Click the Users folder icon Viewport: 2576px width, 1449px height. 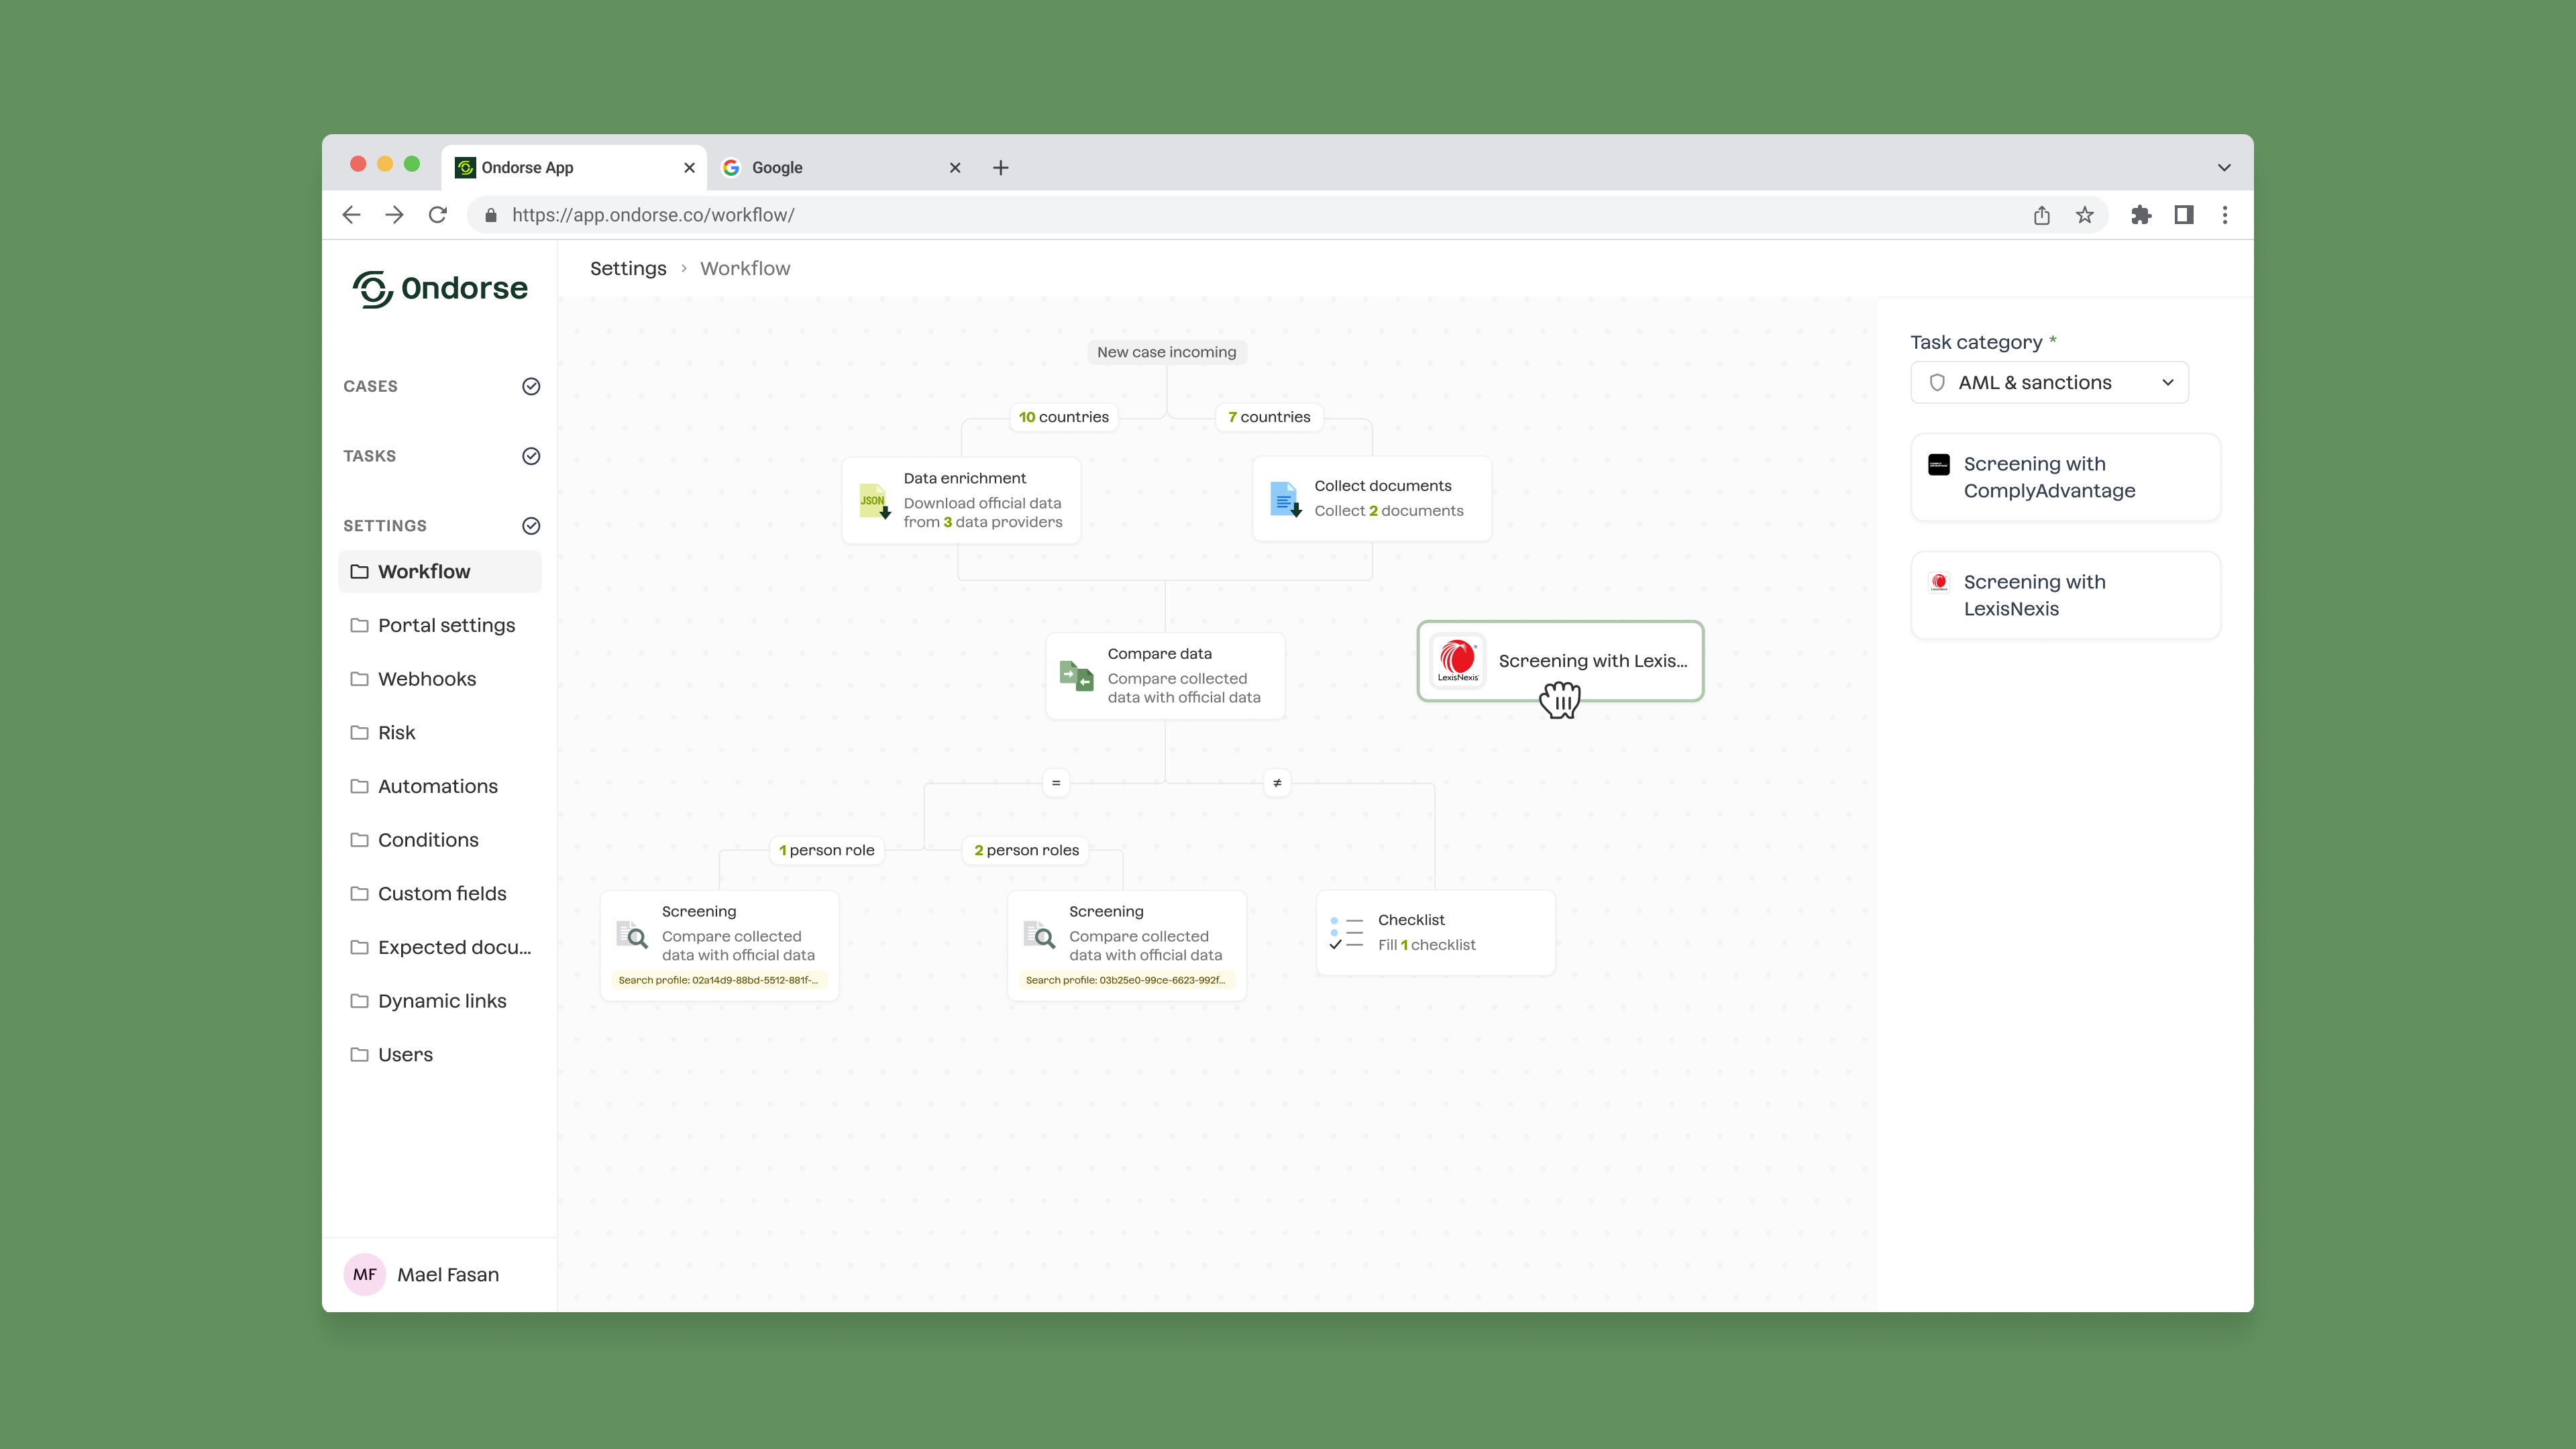pyautogui.click(x=359, y=1054)
